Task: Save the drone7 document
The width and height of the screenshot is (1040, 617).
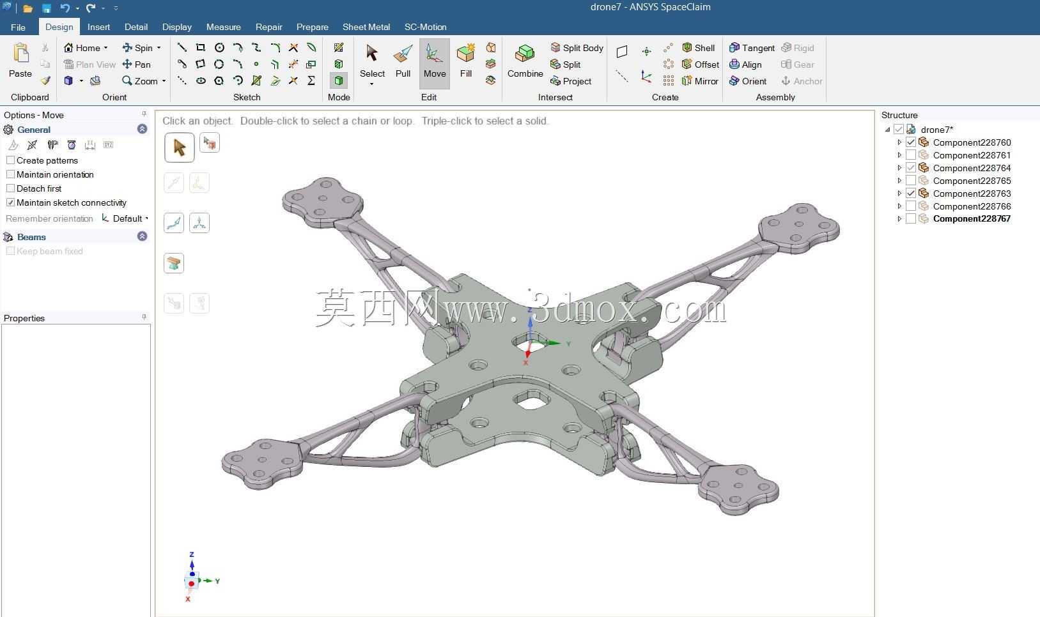Action: click(47, 8)
